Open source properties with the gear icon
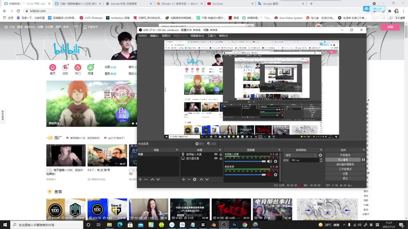Viewport: 408px width, 229px height. [x=194, y=179]
